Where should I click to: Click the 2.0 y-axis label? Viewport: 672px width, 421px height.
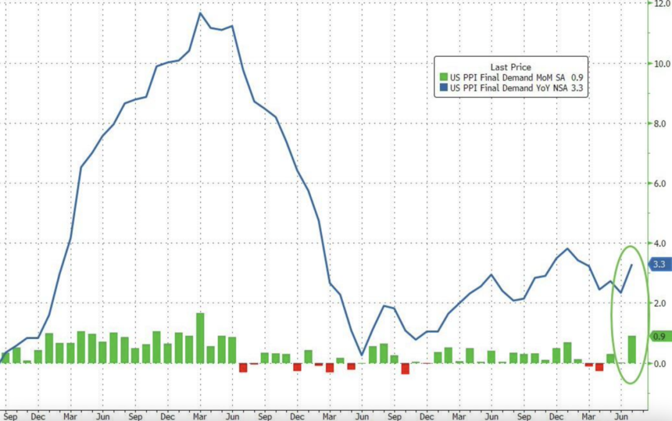(661, 303)
